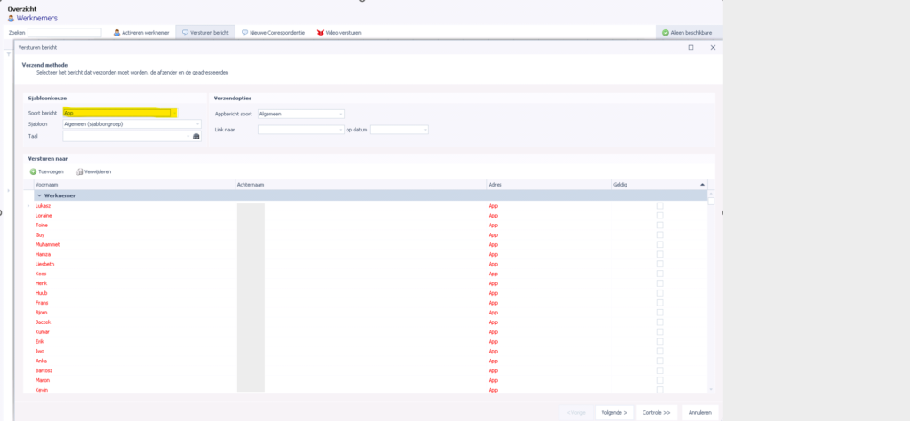Click the Annuleren button
The width and height of the screenshot is (910, 421).
tap(700, 412)
